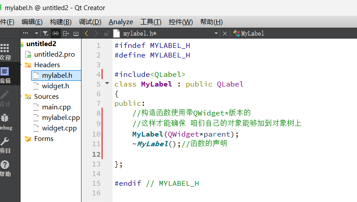Click the MyLabel symbol name in toolbar

(x=252, y=33)
